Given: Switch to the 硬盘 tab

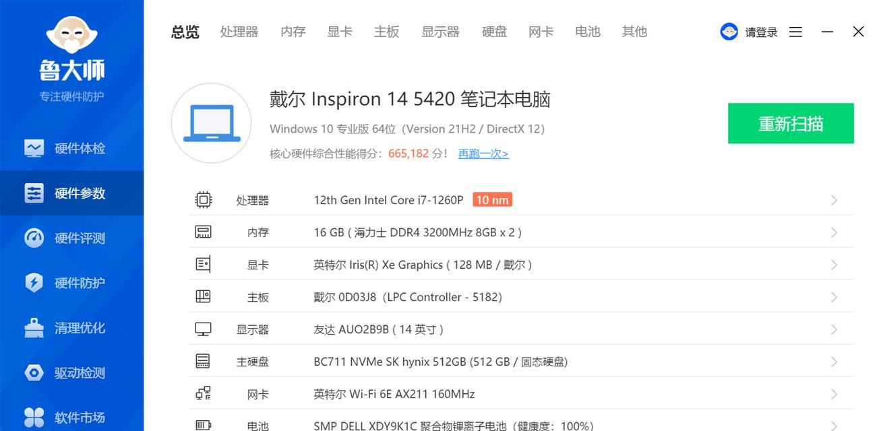Looking at the screenshot, I should (x=494, y=32).
